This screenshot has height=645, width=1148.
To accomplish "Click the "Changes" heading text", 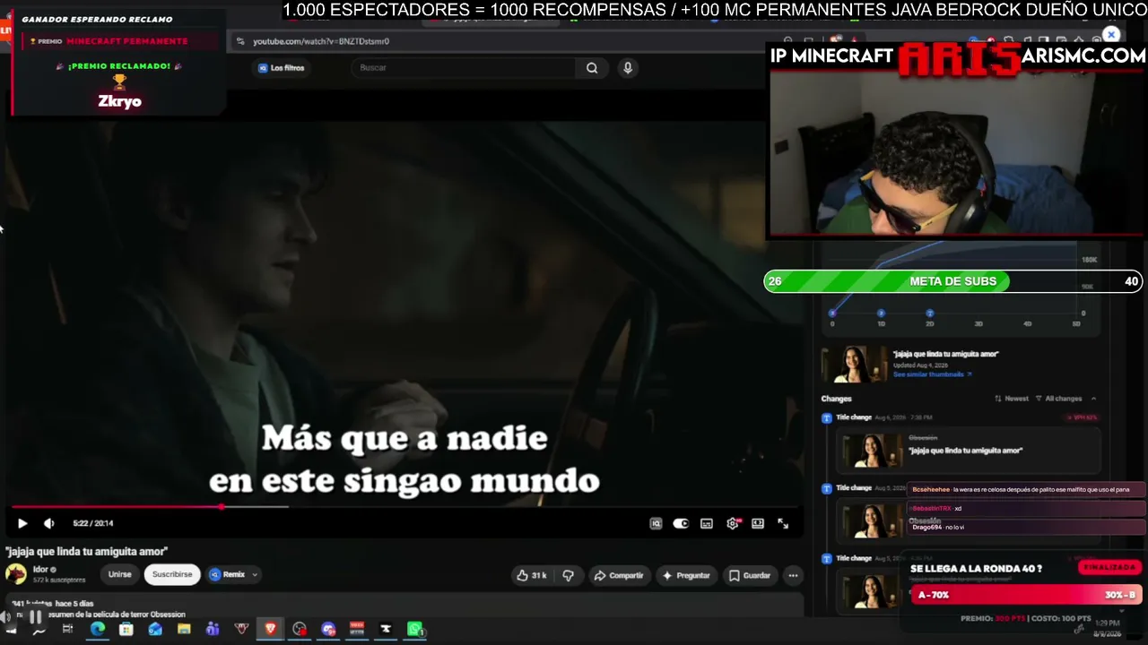I will point(836,399).
